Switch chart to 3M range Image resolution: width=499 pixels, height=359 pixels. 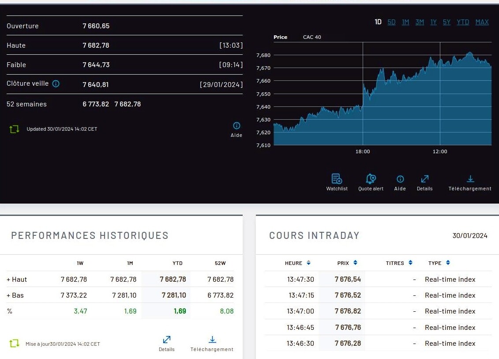coord(420,22)
